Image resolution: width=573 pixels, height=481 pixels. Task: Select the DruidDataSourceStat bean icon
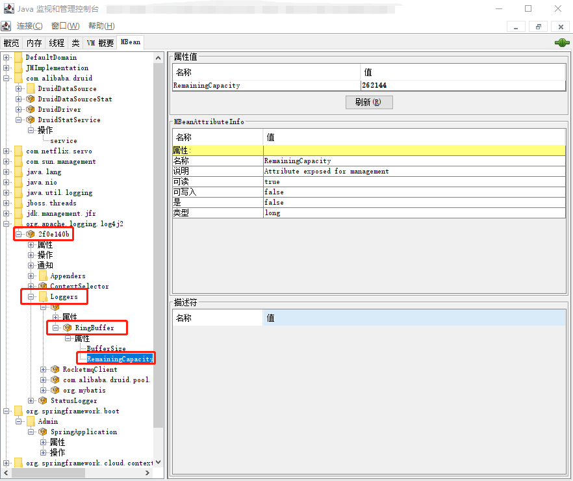coord(31,99)
